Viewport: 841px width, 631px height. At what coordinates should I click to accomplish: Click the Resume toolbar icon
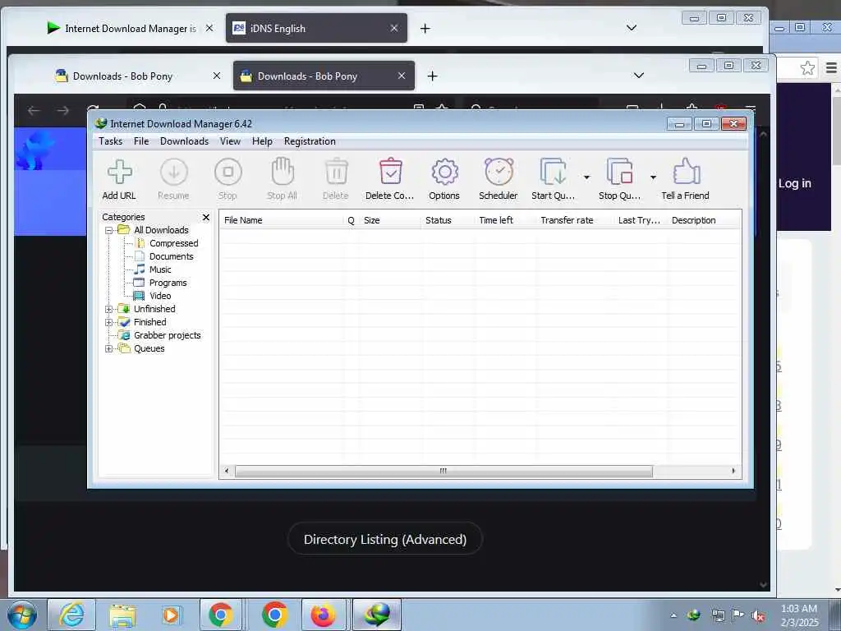click(174, 173)
